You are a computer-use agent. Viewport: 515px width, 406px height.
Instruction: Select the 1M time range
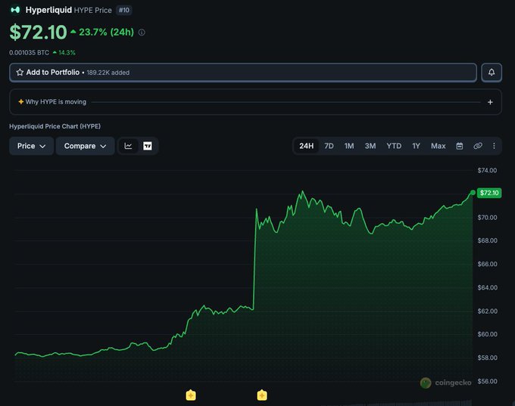349,146
